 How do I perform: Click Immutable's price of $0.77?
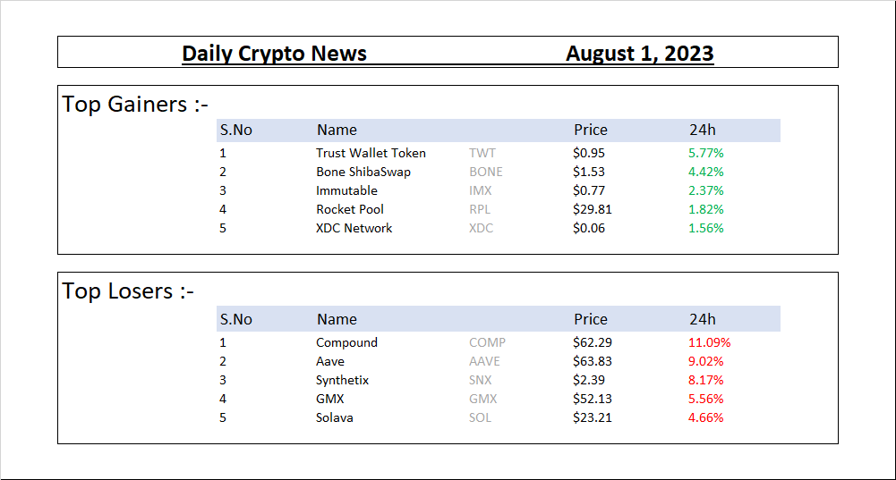click(x=589, y=190)
